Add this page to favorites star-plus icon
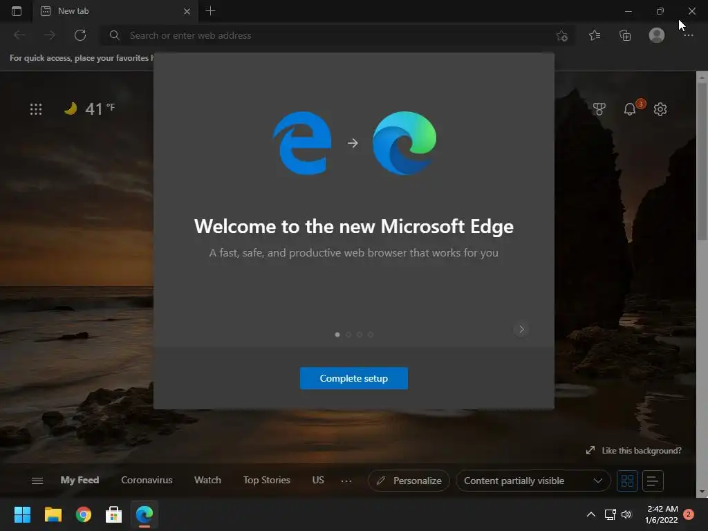 click(x=561, y=36)
